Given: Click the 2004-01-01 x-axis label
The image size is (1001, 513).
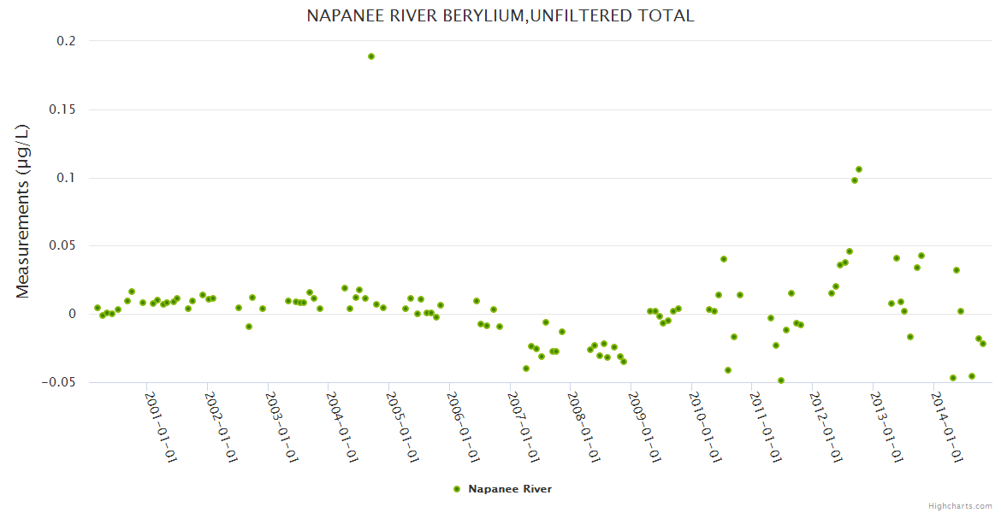Looking at the screenshot, I should (341, 427).
